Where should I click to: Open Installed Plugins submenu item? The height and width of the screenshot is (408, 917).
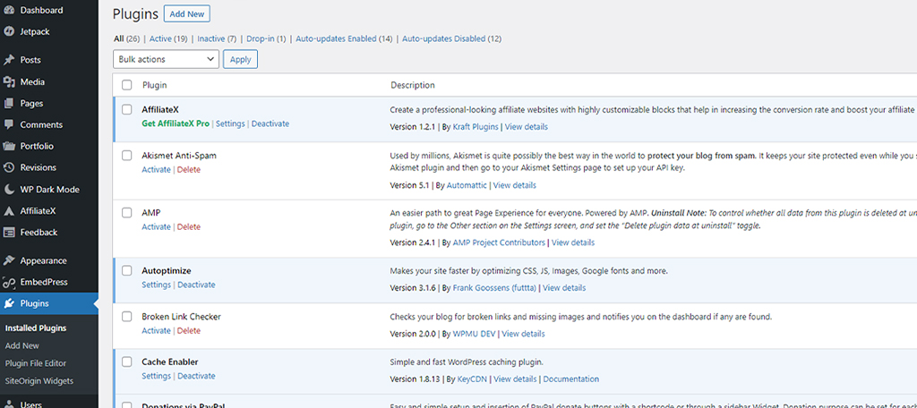[x=36, y=327]
